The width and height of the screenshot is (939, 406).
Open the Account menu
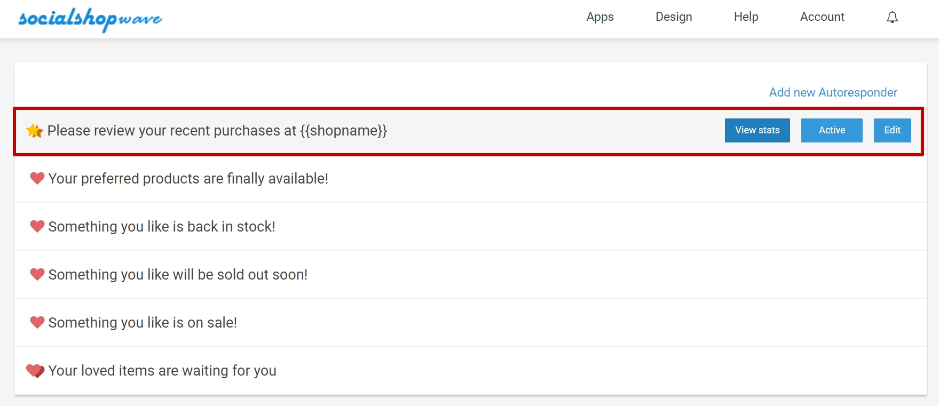click(822, 17)
